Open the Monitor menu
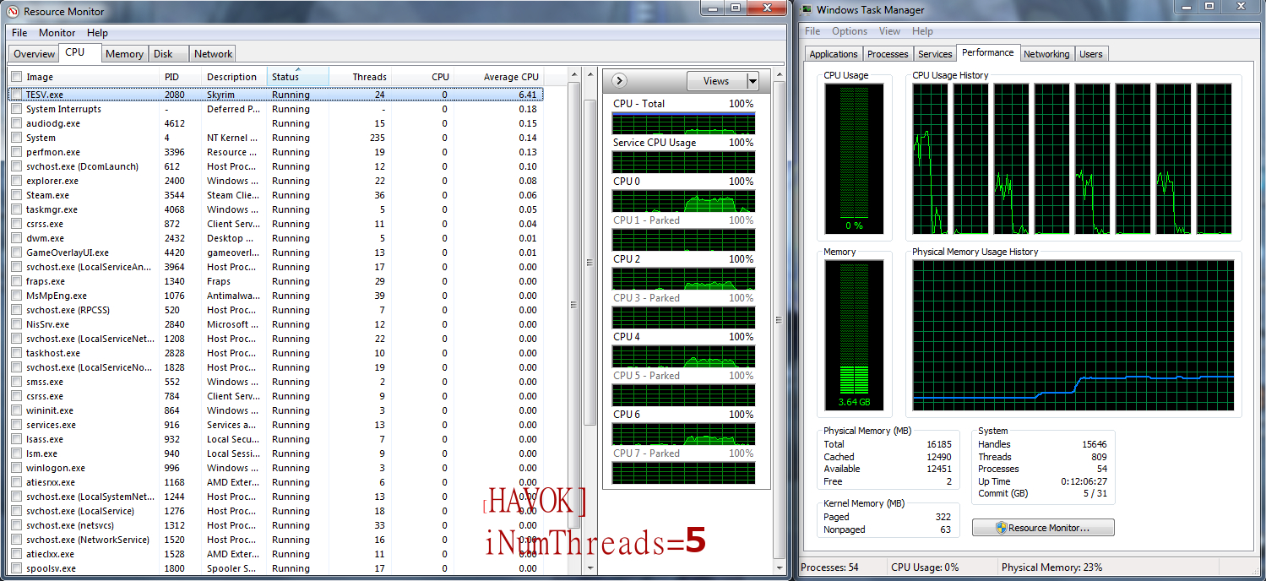The height and width of the screenshot is (581, 1266). click(x=57, y=33)
